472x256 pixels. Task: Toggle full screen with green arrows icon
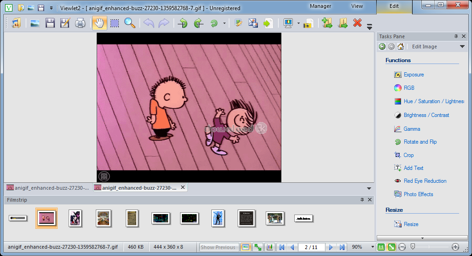click(258, 247)
